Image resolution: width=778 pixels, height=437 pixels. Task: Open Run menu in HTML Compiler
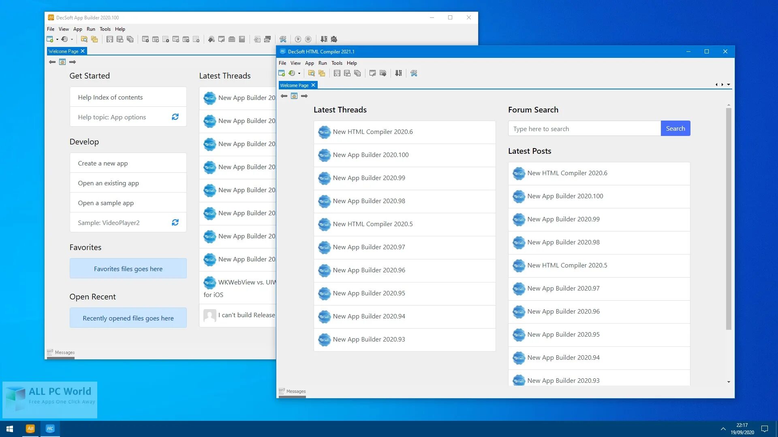323,63
